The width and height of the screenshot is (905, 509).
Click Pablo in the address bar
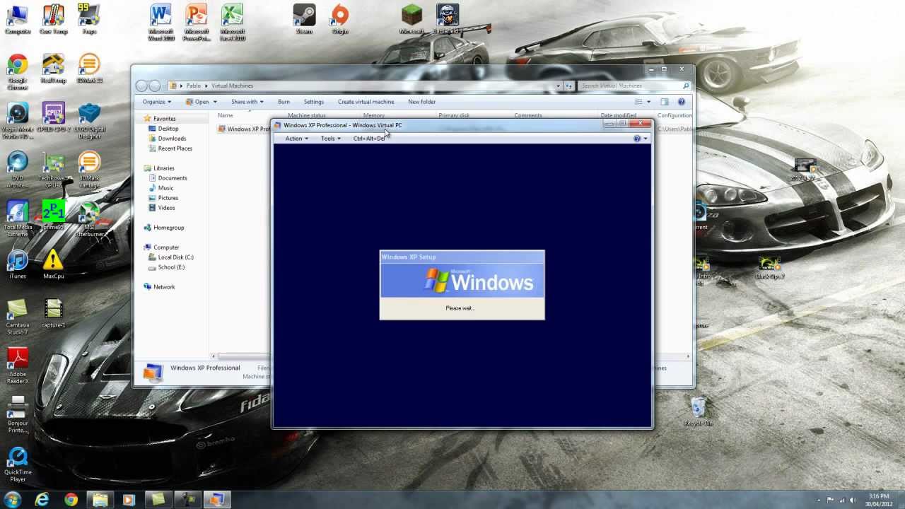[x=193, y=86]
